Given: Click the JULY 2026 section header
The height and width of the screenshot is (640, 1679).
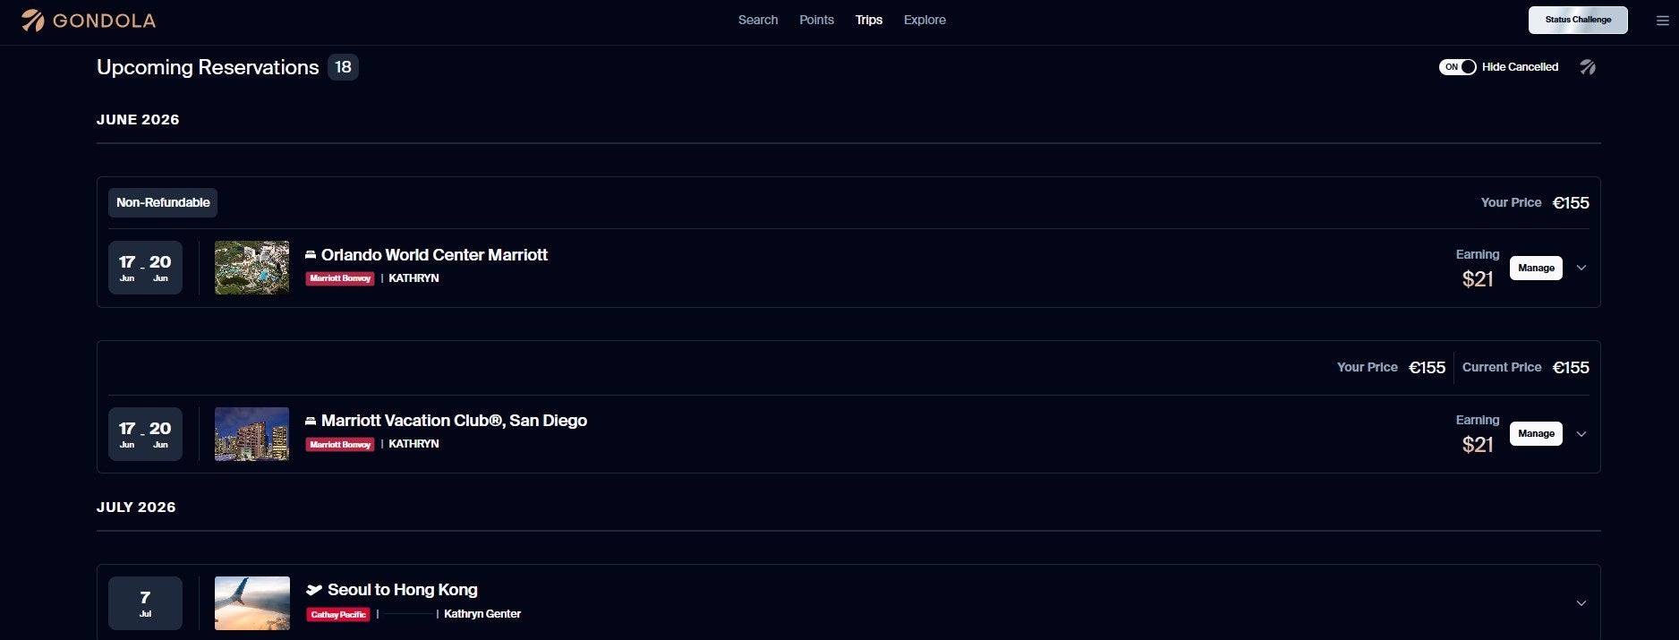Looking at the screenshot, I should point(136,508).
